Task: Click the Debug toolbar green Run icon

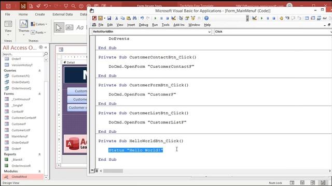Action: coord(261,19)
